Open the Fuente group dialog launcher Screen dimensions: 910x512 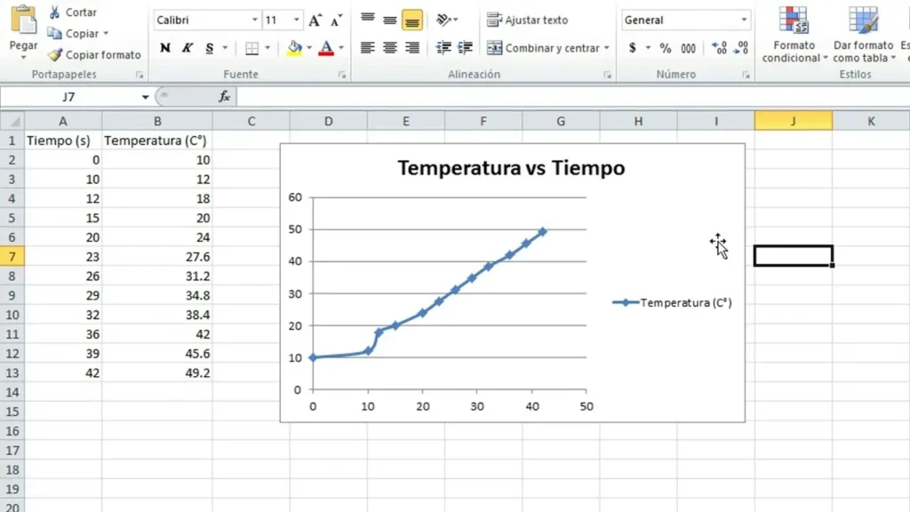(x=342, y=76)
